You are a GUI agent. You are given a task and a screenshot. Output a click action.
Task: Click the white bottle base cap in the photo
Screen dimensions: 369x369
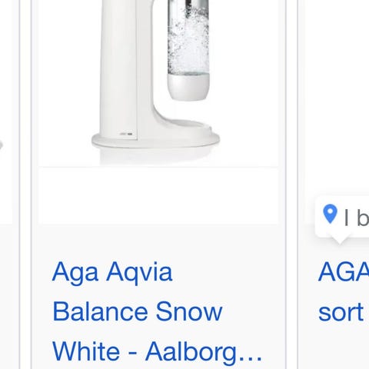(x=188, y=87)
